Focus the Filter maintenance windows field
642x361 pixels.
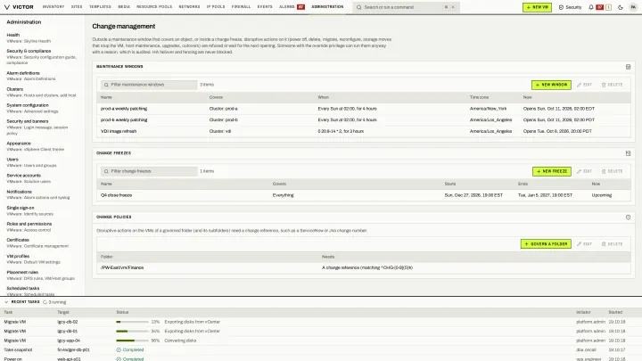pos(149,85)
